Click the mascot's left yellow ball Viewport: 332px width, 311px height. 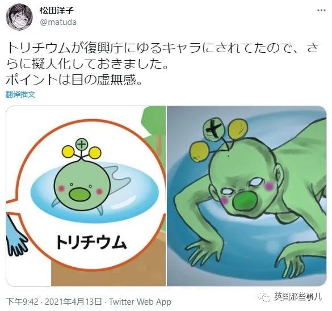[68, 152]
